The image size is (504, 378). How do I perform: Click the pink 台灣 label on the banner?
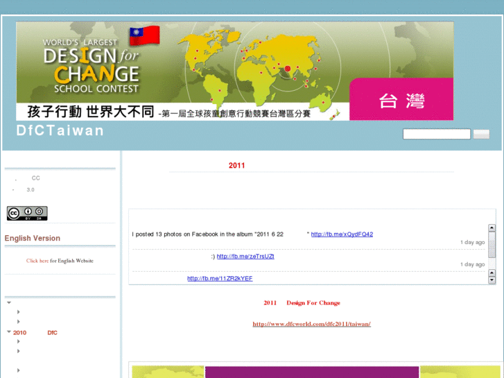pos(401,99)
